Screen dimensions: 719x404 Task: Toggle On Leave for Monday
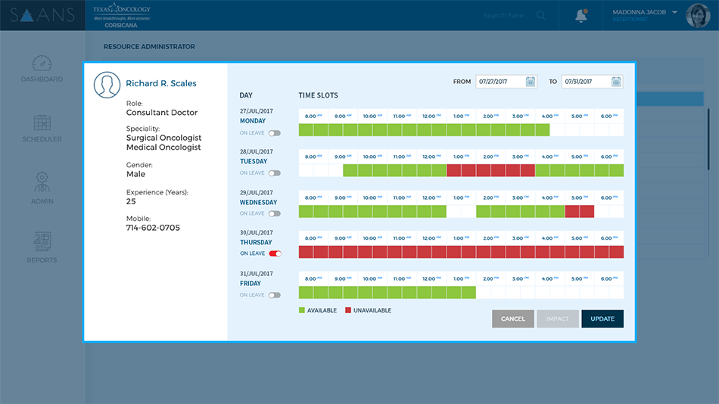274,132
